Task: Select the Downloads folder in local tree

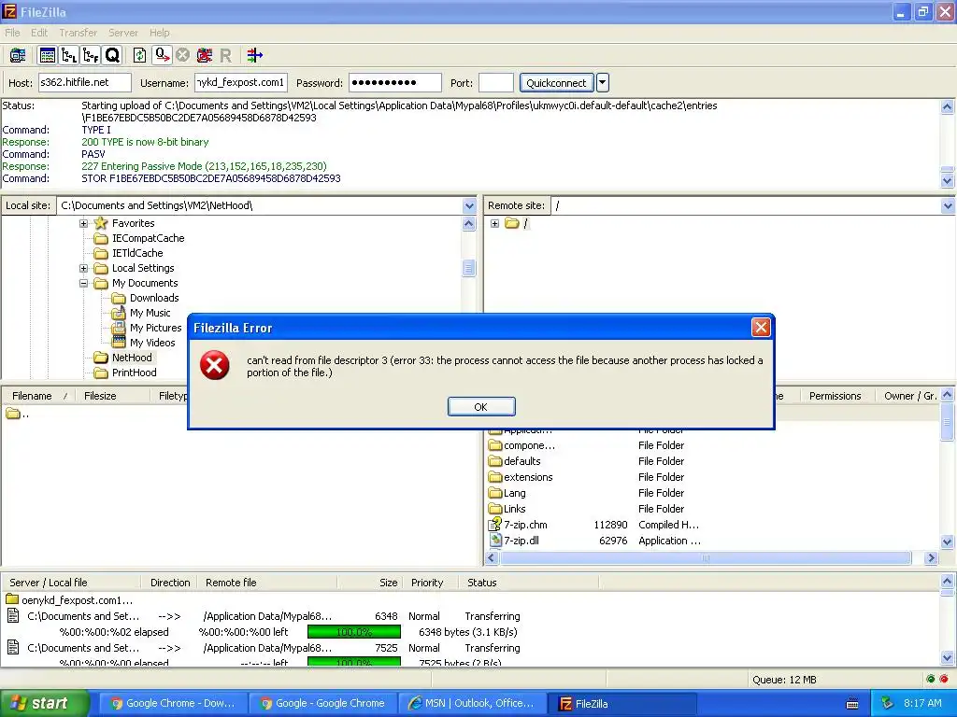Action: pyautogui.click(x=154, y=298)
